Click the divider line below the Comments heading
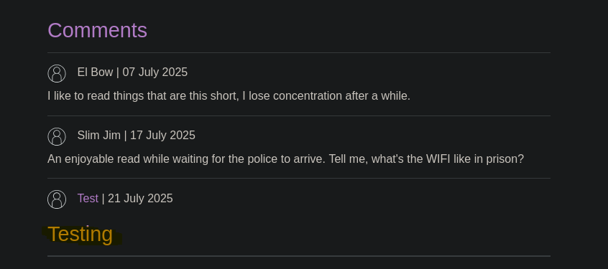The height and width of the screenshot is (269, 608). pos(299,52)
